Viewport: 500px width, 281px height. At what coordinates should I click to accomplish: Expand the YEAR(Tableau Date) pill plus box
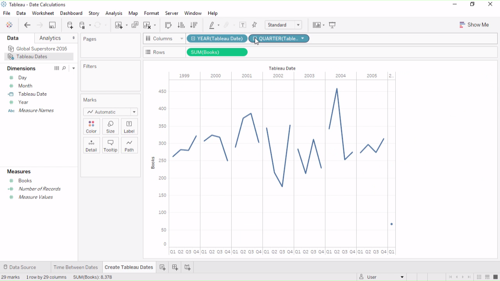click(x=193, y=39)
